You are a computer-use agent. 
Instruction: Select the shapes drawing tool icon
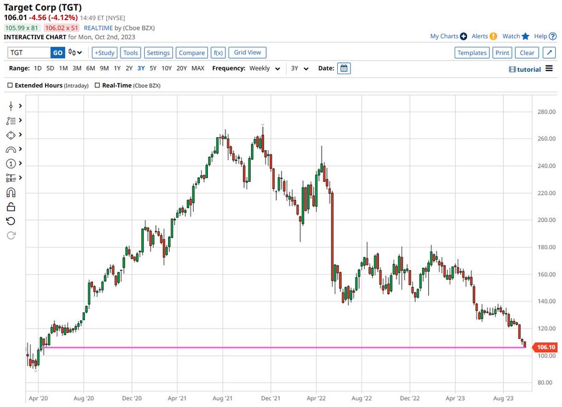pos(11,135)
